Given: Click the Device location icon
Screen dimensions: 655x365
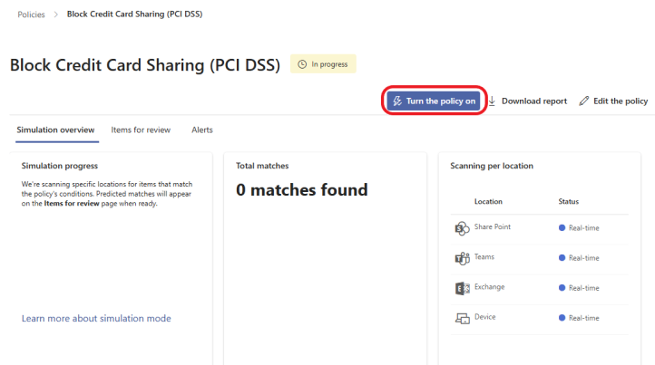Looking at the screenshot, I should click(x=462, y=318).
